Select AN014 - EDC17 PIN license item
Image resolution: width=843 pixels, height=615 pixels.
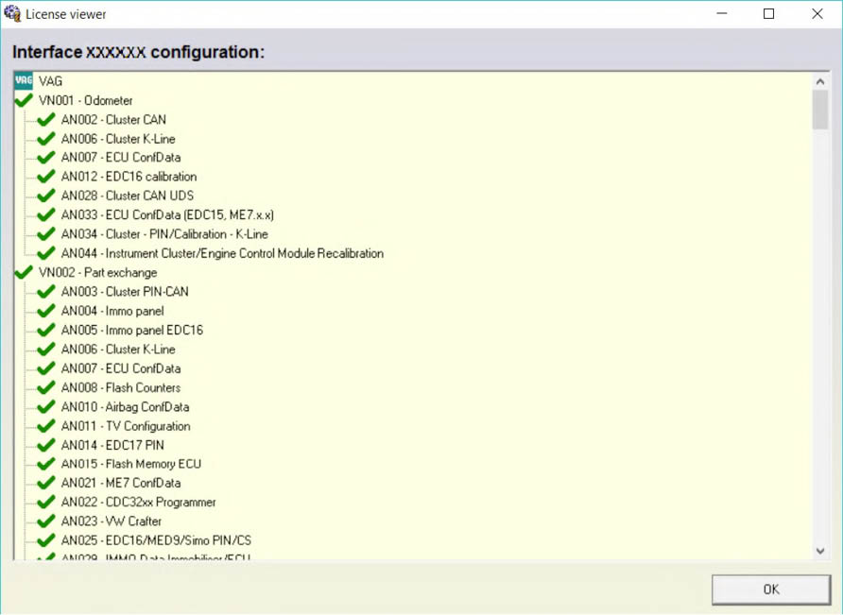(112, 445)
